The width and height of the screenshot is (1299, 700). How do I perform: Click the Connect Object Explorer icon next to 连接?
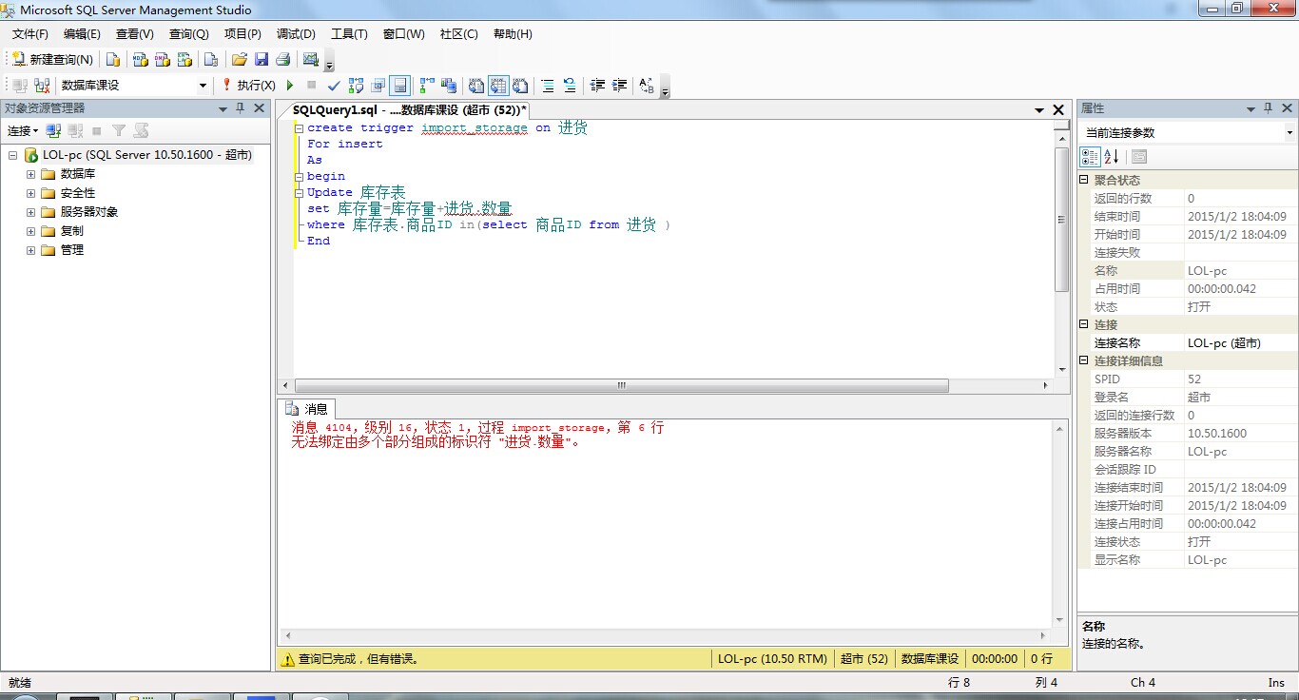point(54,130)
